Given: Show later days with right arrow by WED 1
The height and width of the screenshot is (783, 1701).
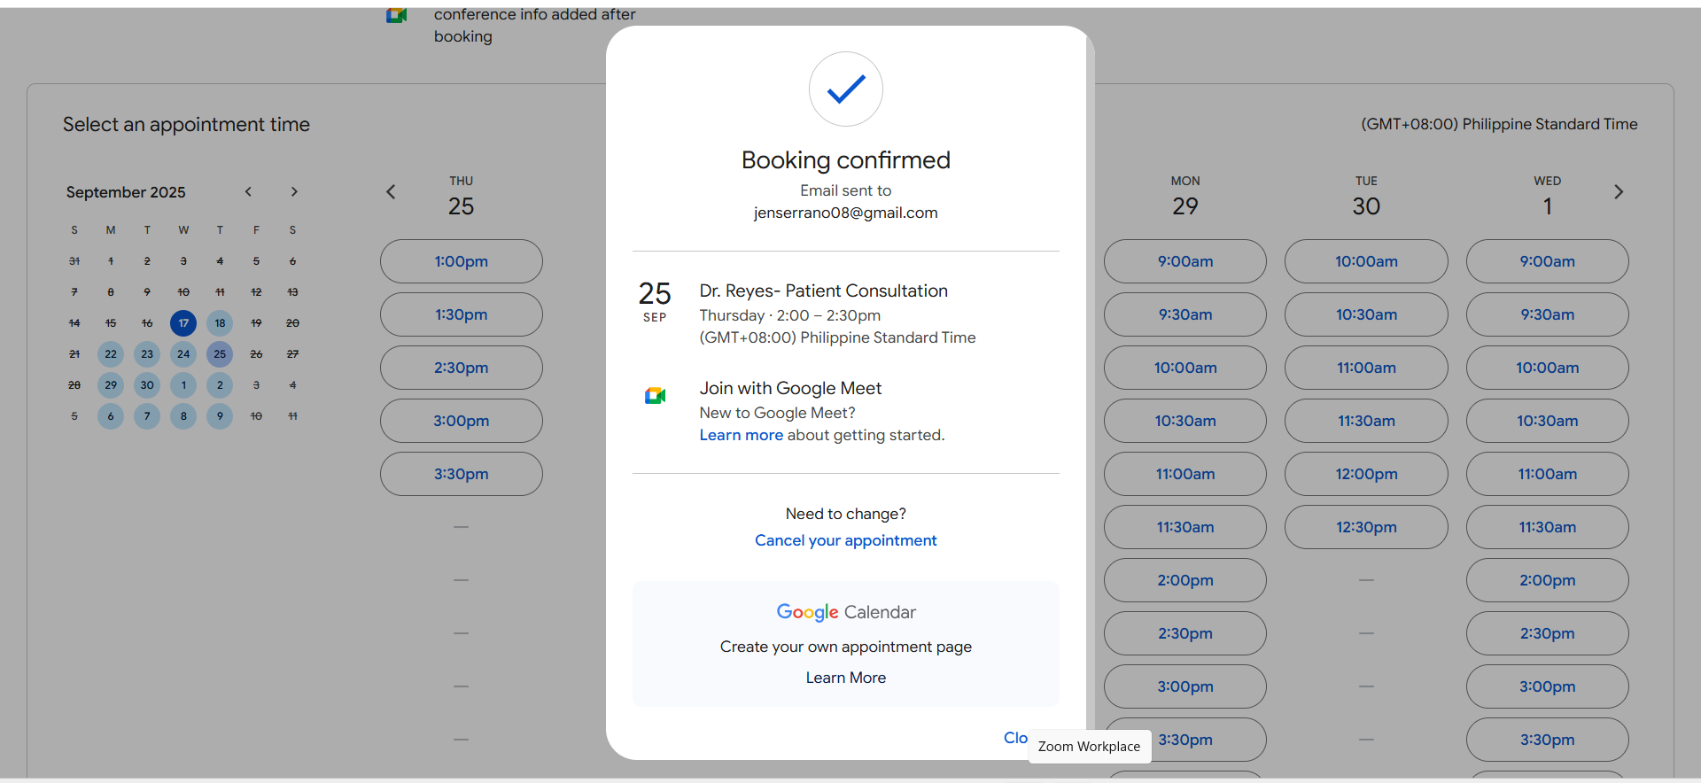Looking at the screenshot, I should coord(1619,192).
